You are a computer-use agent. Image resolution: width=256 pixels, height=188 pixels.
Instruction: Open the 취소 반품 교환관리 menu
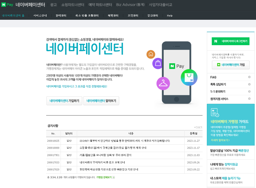coord(87,15)
